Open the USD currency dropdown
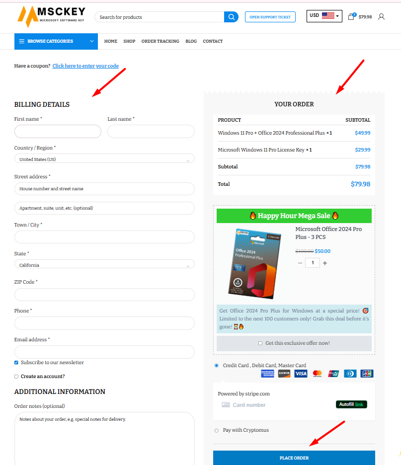 324,16
